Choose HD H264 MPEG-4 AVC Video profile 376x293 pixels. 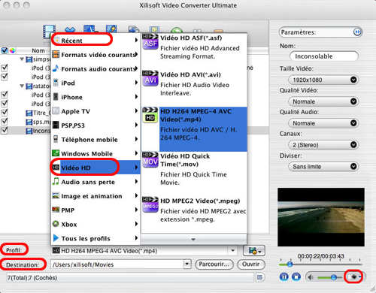coord(194,129)
